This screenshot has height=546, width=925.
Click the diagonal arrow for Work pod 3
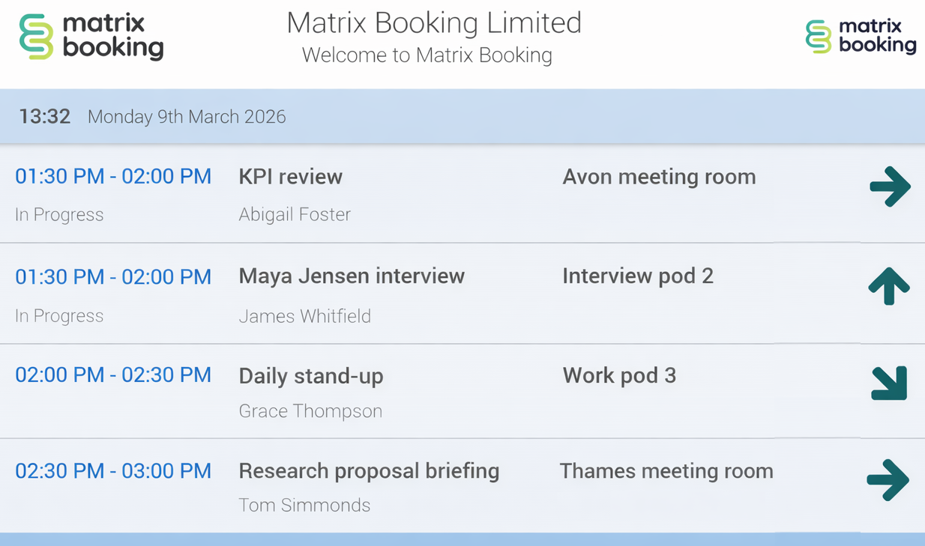tap(889, 383)
